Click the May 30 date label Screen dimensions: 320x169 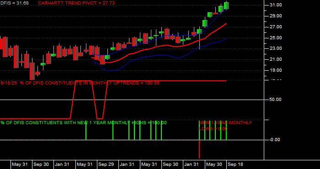(x=214, y=164)
